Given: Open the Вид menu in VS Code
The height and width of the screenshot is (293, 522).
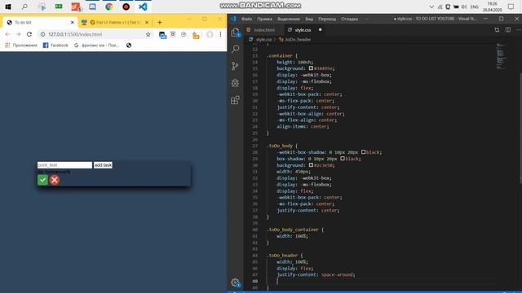Looking at the screenshot, I should pos(309,19).
